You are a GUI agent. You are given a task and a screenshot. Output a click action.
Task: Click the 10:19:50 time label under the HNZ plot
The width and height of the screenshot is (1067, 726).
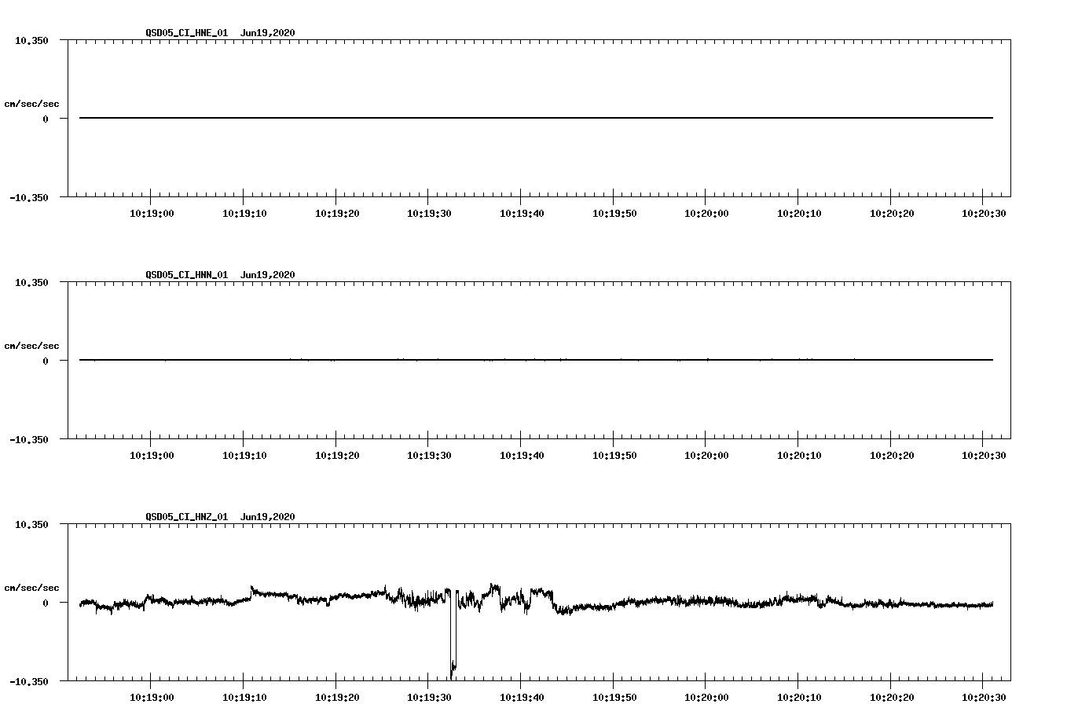614,698
